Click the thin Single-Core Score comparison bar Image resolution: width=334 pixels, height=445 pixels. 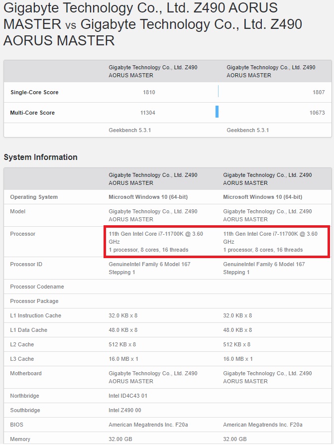click(x=218, y=92)
